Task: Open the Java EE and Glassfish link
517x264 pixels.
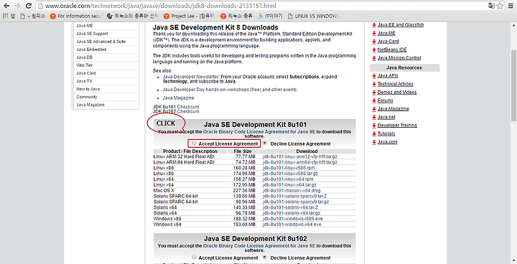Action: [x=401, y=24]
